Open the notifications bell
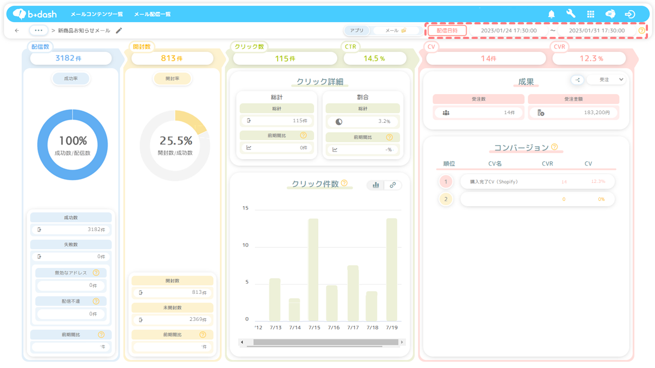 point(552,15)
